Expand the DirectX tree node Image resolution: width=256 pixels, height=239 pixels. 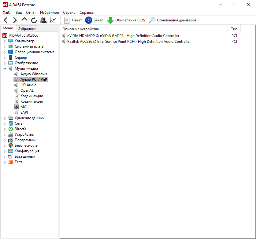pos(5,129)
